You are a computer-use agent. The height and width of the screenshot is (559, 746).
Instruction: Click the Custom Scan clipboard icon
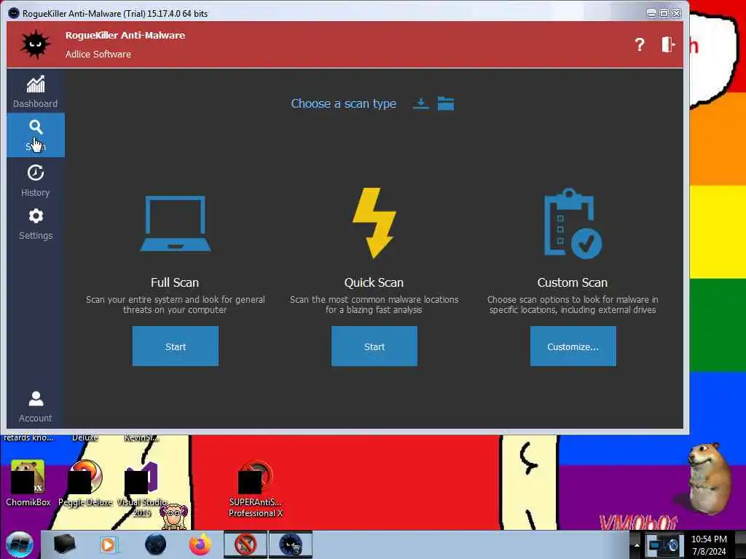[x=573, y=223]
